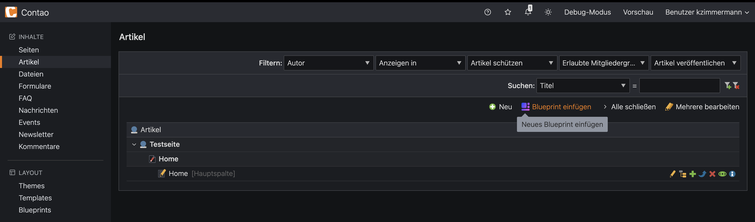
Task: Click the search text input field
Action: click(x=679, y=86)
